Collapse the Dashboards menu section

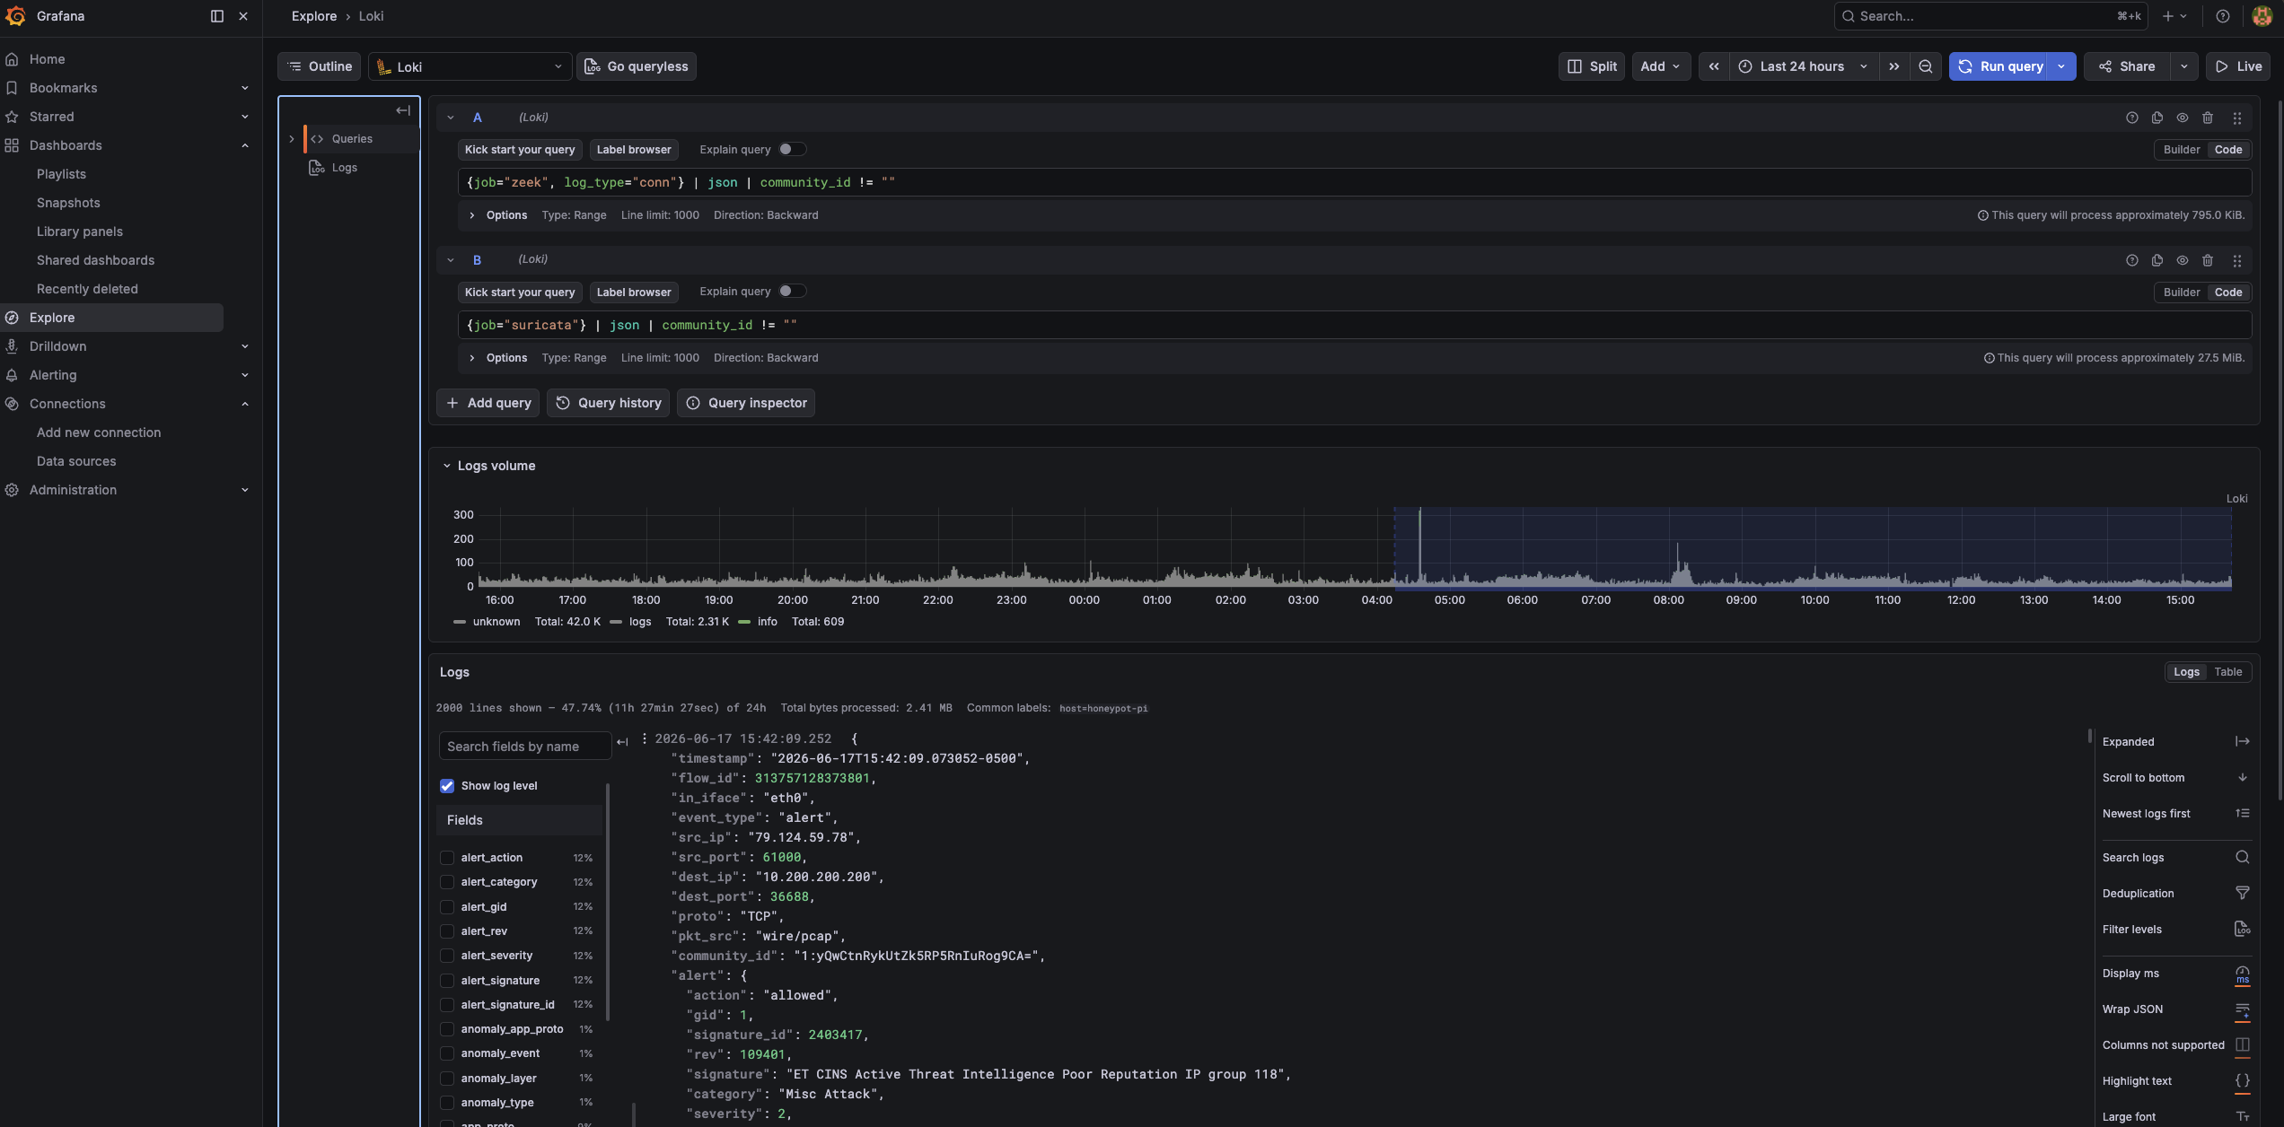pyautogui.click(x=244, y=145)
